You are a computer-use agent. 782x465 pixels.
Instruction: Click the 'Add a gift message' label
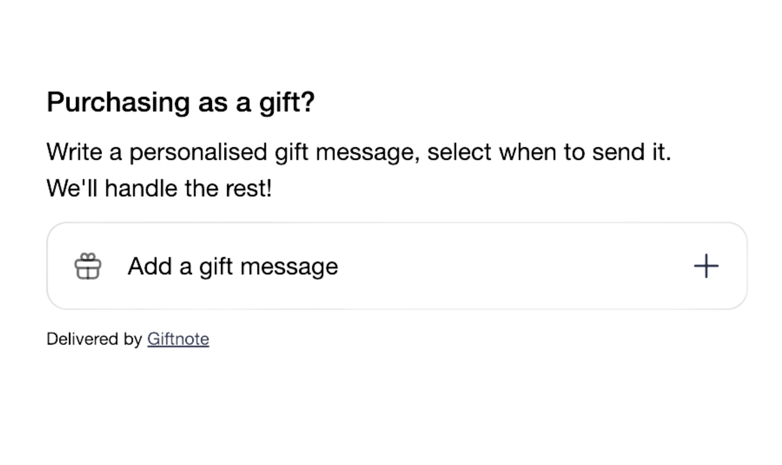(x=233, y=266)
